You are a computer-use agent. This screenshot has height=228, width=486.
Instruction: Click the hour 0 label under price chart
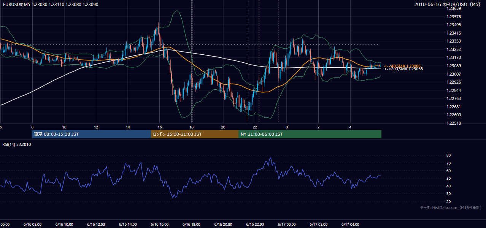(x=287, y=127)
